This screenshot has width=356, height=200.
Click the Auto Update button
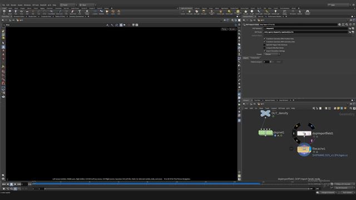[347, 193]
